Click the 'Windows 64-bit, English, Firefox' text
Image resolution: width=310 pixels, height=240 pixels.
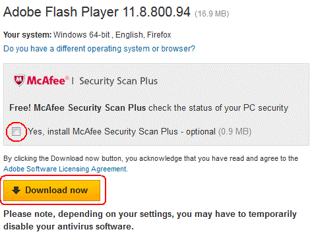112,35
